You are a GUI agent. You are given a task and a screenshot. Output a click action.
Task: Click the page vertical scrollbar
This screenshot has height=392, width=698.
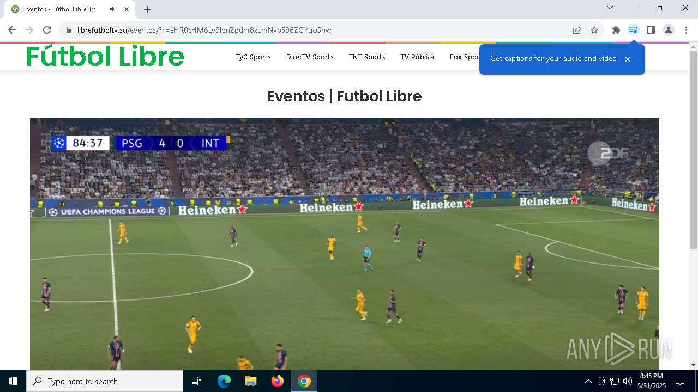pos(693,150)
